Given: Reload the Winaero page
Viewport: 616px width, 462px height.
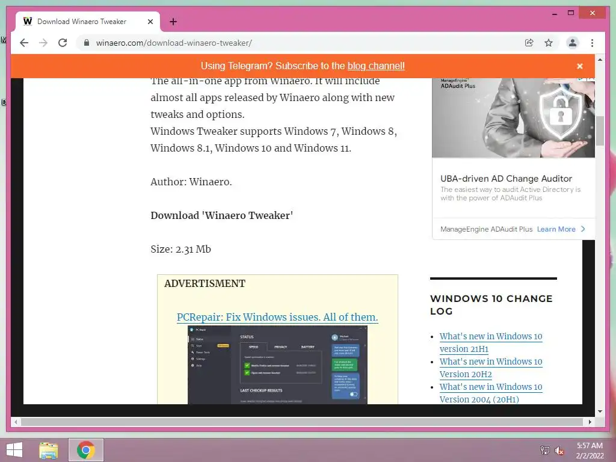Looking at the screenshot, I should [63, 43].
